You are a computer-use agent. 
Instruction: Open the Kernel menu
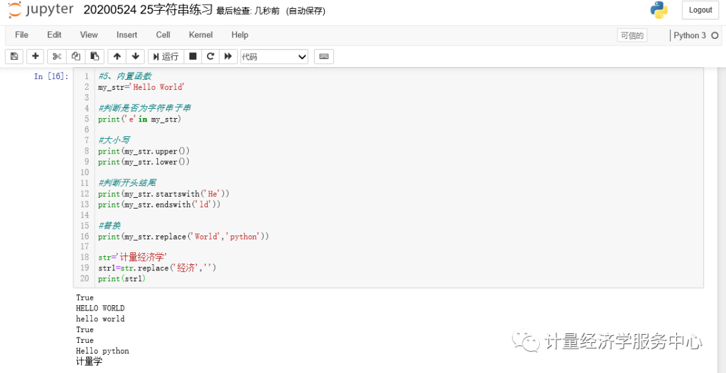pos(201,35)
